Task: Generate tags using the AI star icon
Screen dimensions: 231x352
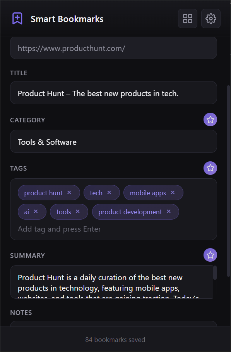Action: pyautogui.click(x=210, y=168)
